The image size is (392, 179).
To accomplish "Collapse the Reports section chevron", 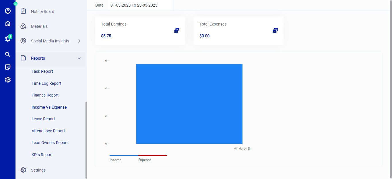I will (x=79, y=58).
